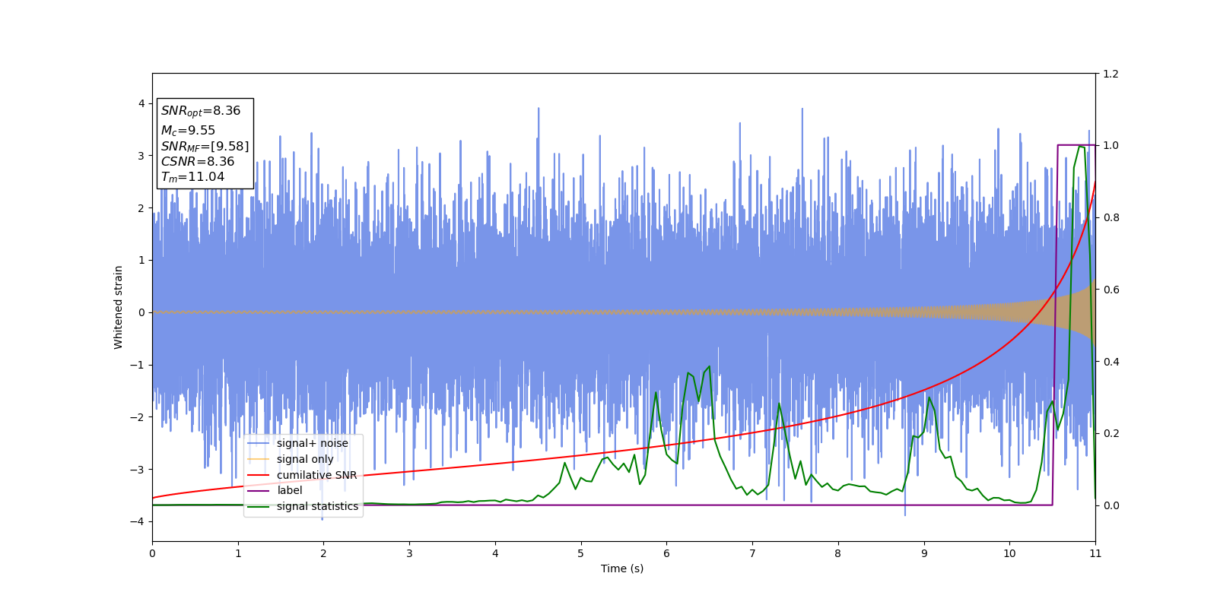This screenshot has width=1217, height=608.
Task: Click the Mc=9.55 annotation
Action: click(x=188, y=131)
